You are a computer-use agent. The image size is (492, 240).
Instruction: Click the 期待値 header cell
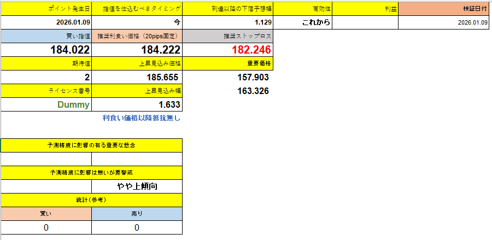click(46, 63)
